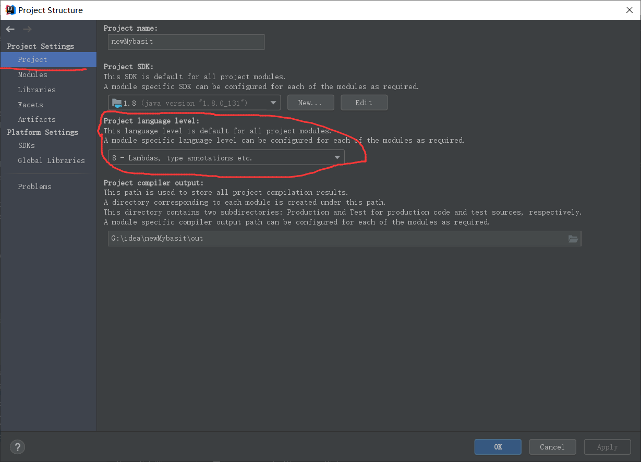Click the forward navigation arrow
641x462 pixels.
click(x=27, y=30)
